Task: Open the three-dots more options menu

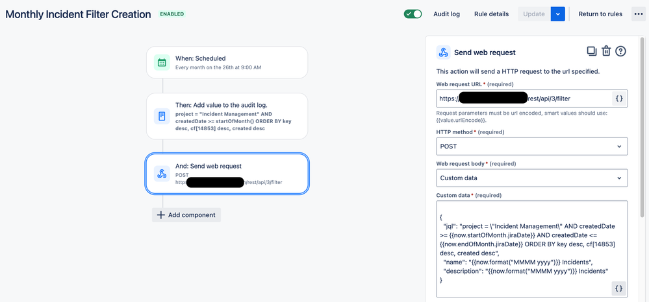Action: click(x=638, y=14)
